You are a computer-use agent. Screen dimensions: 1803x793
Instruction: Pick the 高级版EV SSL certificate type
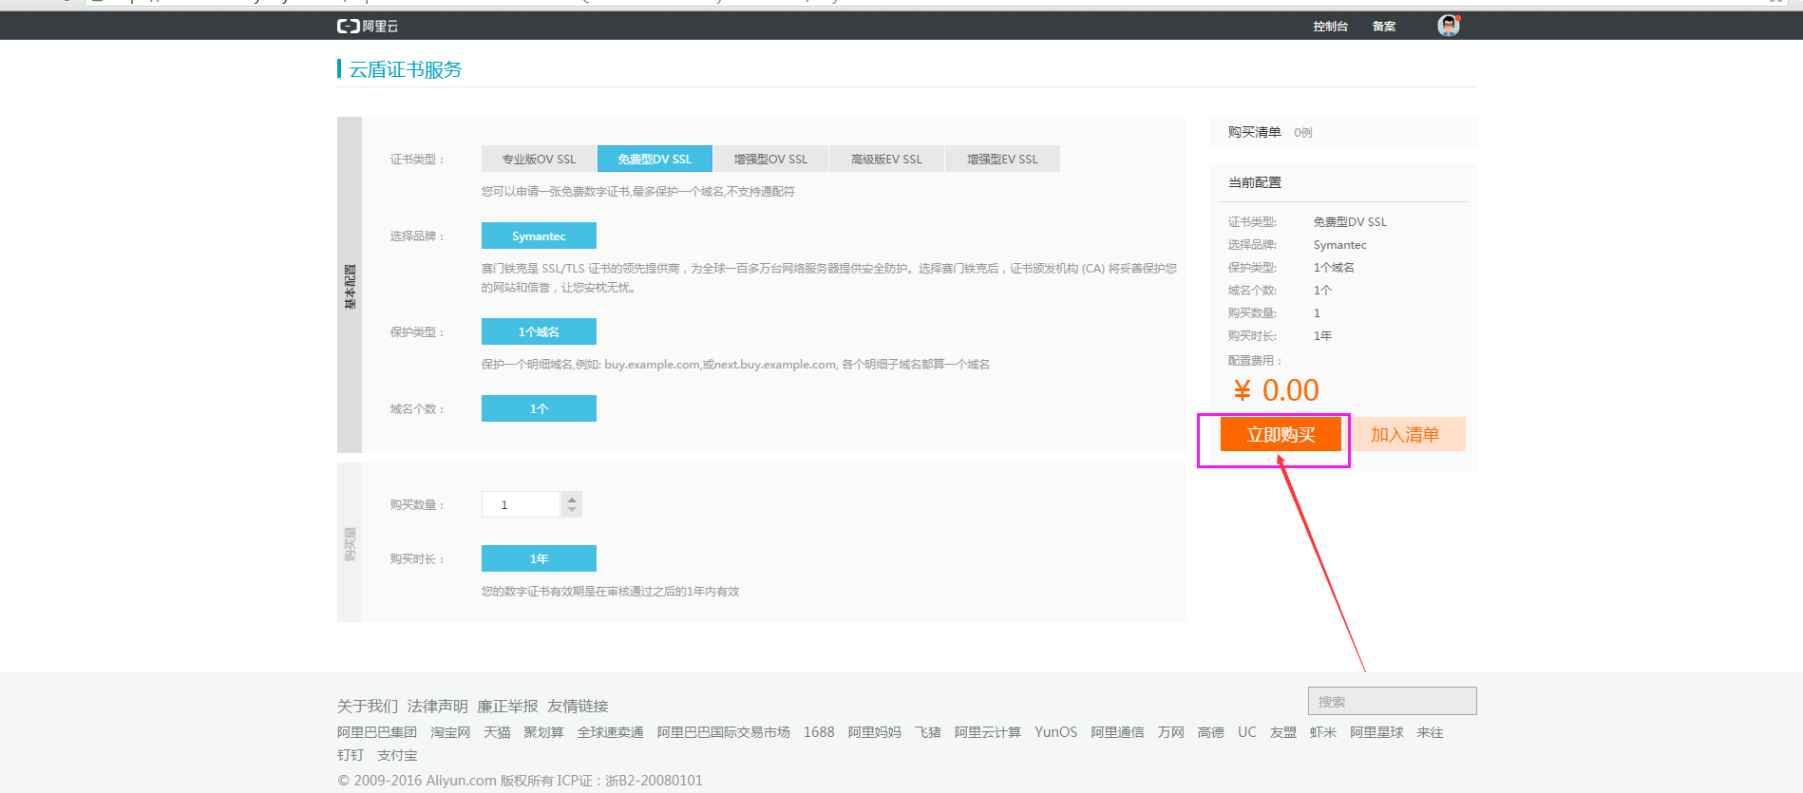pos(886,160)
